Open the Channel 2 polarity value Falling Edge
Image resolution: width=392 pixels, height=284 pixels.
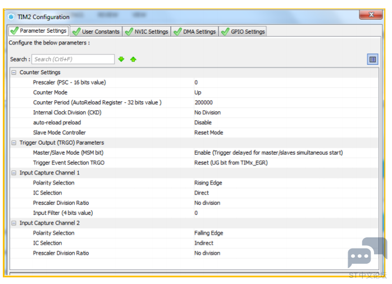[x=209, y=233]
